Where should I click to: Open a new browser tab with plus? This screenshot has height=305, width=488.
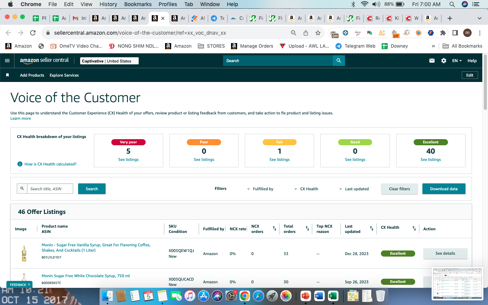click(x=450, y=18)
